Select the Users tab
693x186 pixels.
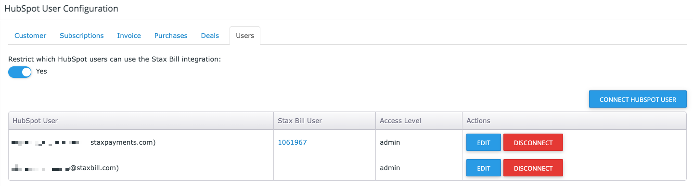(245, 36)
